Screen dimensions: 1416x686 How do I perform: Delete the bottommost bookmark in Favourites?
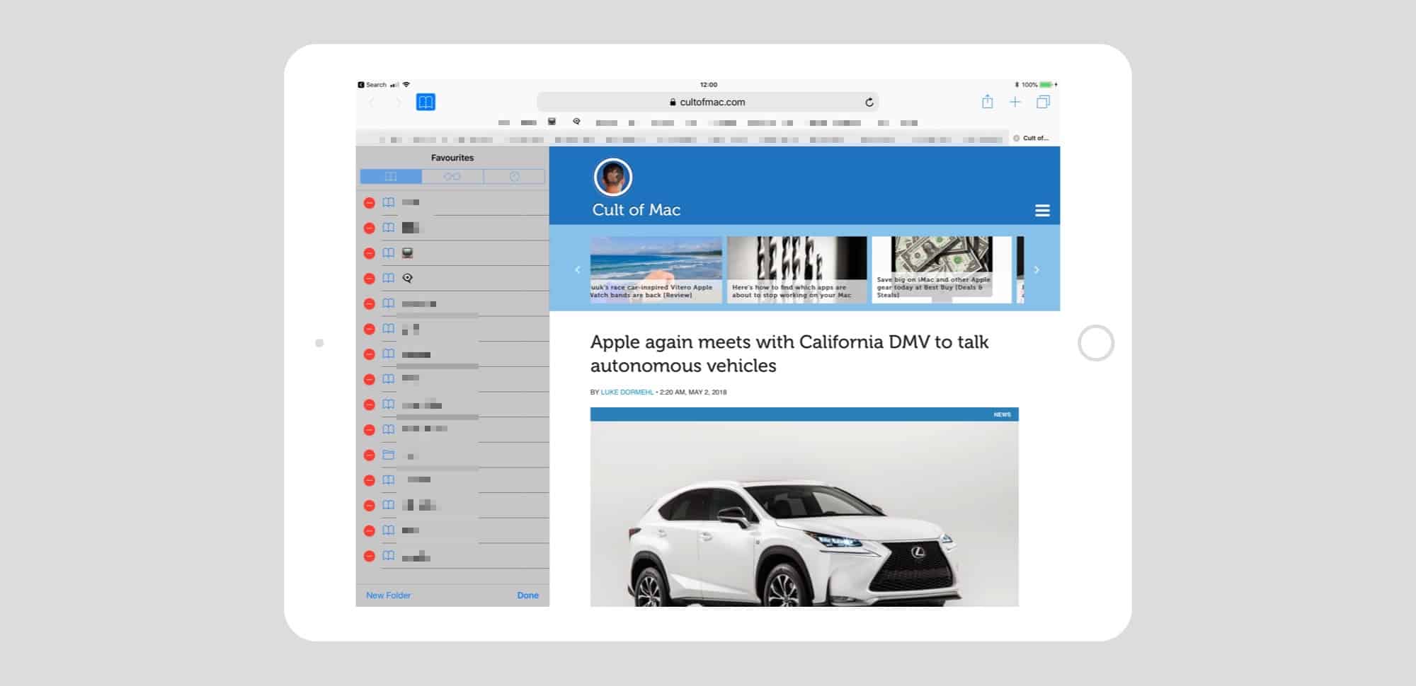pos(369,557)
